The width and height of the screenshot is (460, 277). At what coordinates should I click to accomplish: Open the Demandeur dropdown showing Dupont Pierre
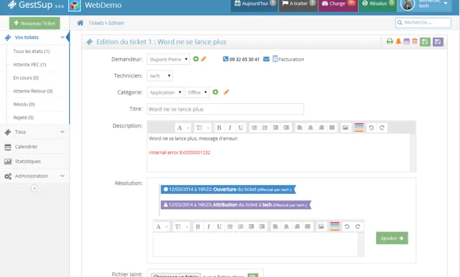click(168, 59)
